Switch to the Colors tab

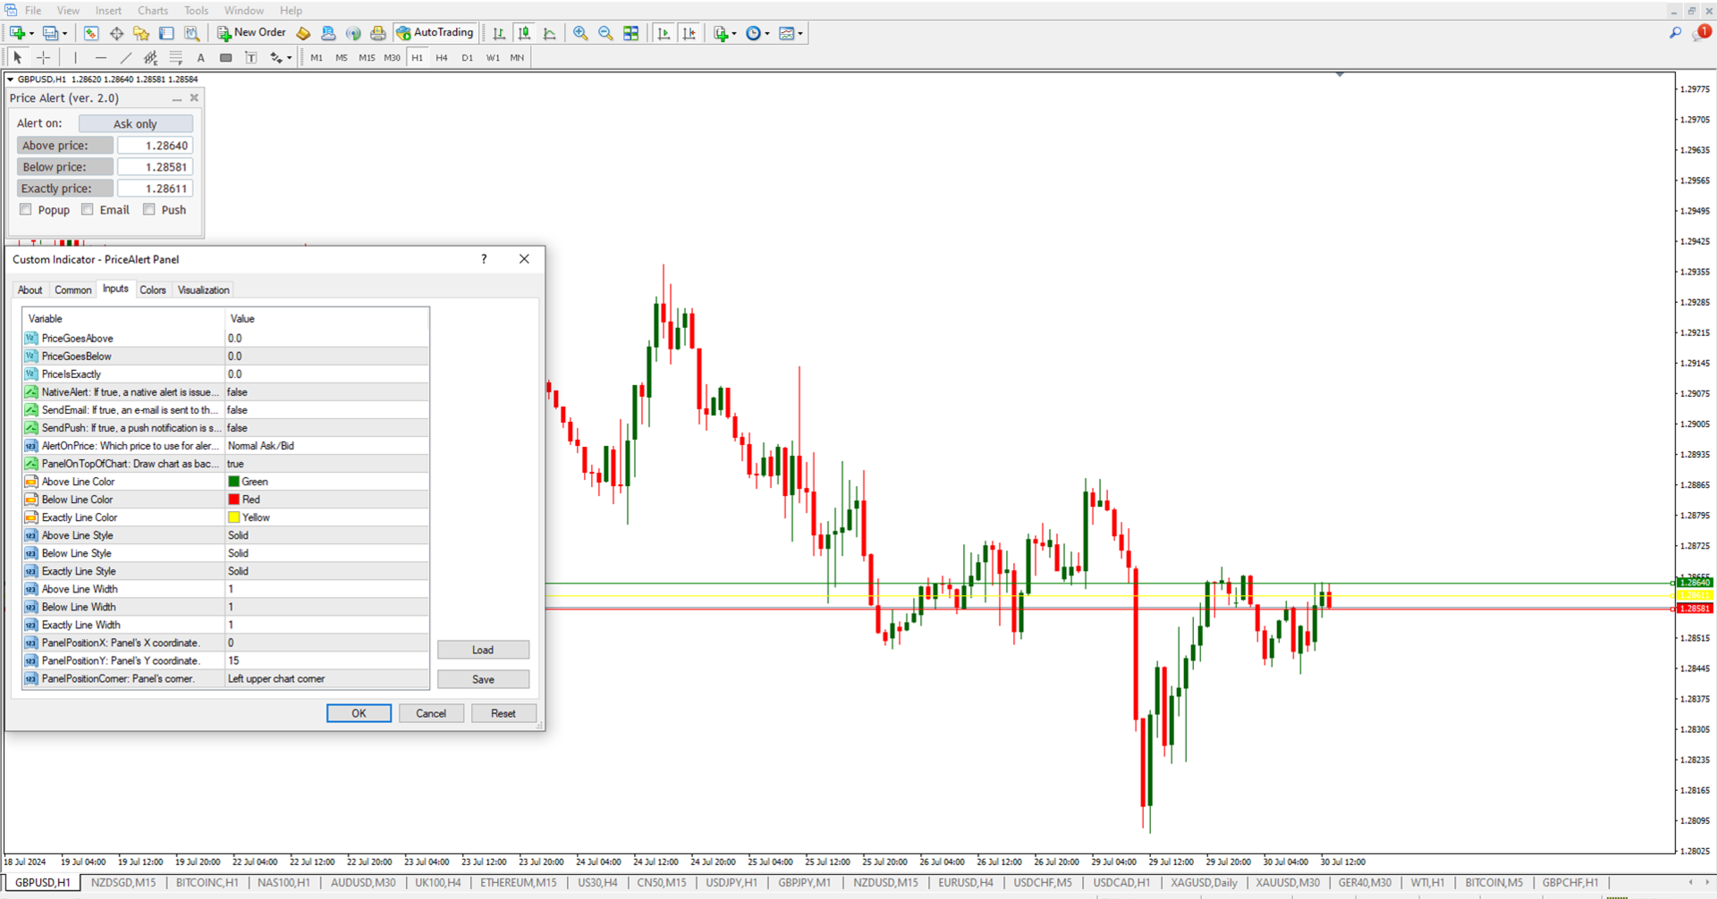point(153,290)
